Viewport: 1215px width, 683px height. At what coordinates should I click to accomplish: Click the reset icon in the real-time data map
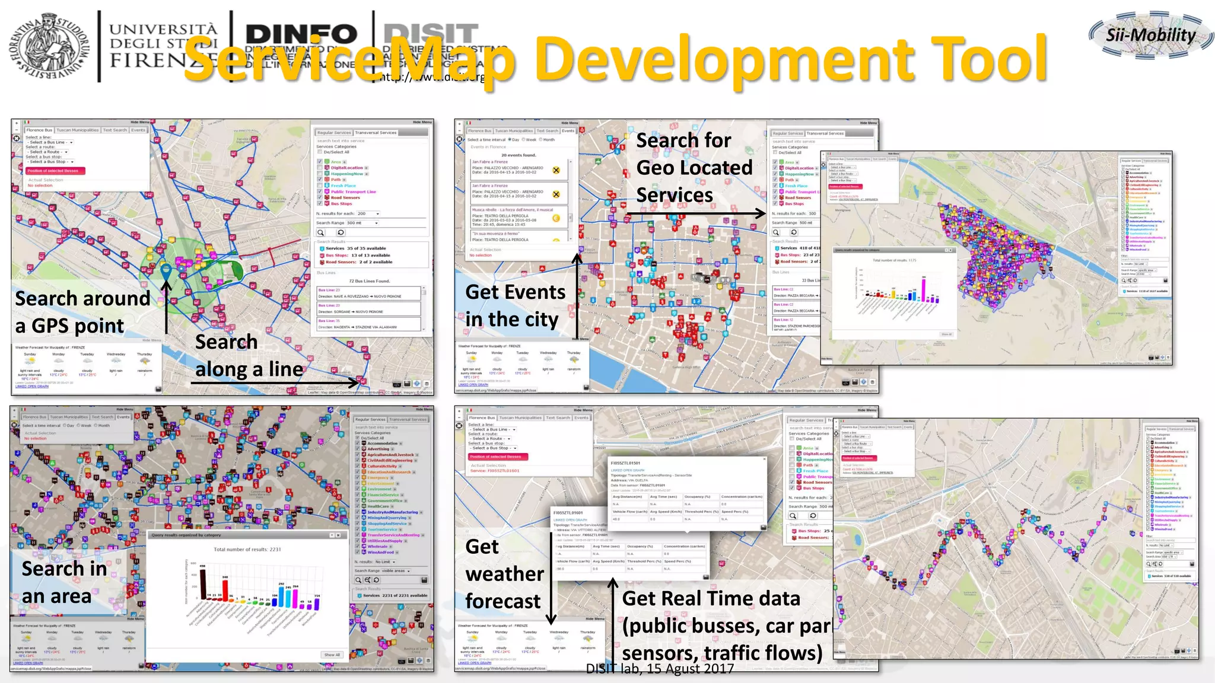813,516
